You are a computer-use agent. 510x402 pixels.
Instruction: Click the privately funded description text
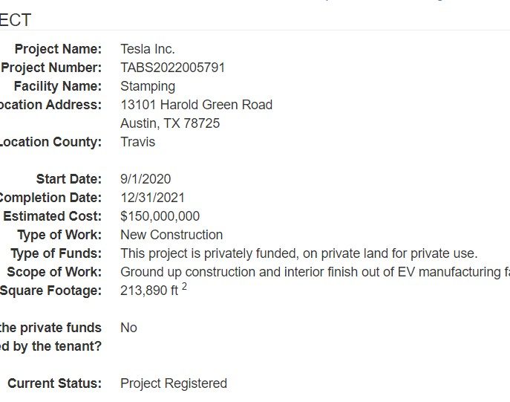coord(299,254)
